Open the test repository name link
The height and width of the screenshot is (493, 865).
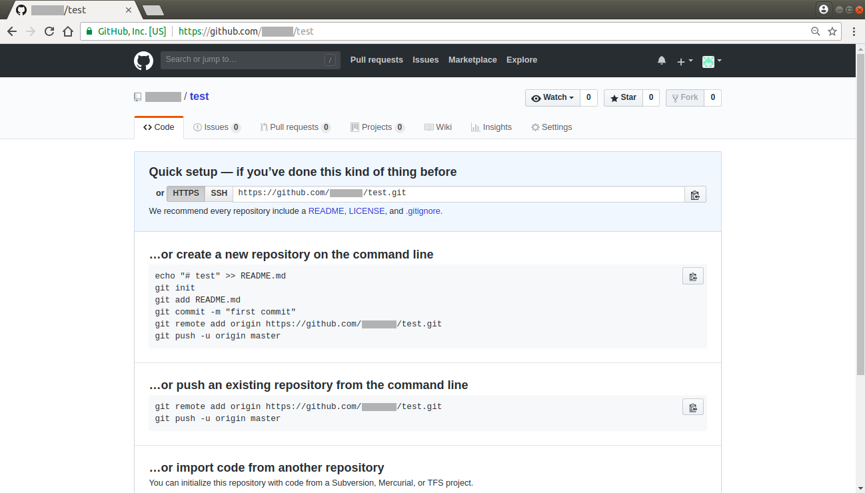pyautogui.click(x=199, y=97)
